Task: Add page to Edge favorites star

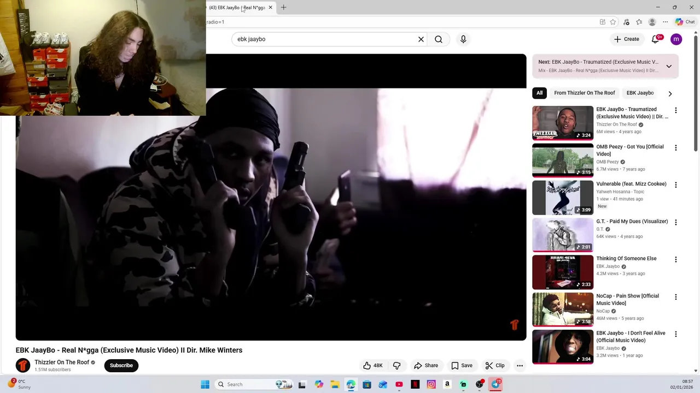Action: (x=613, y=22)
